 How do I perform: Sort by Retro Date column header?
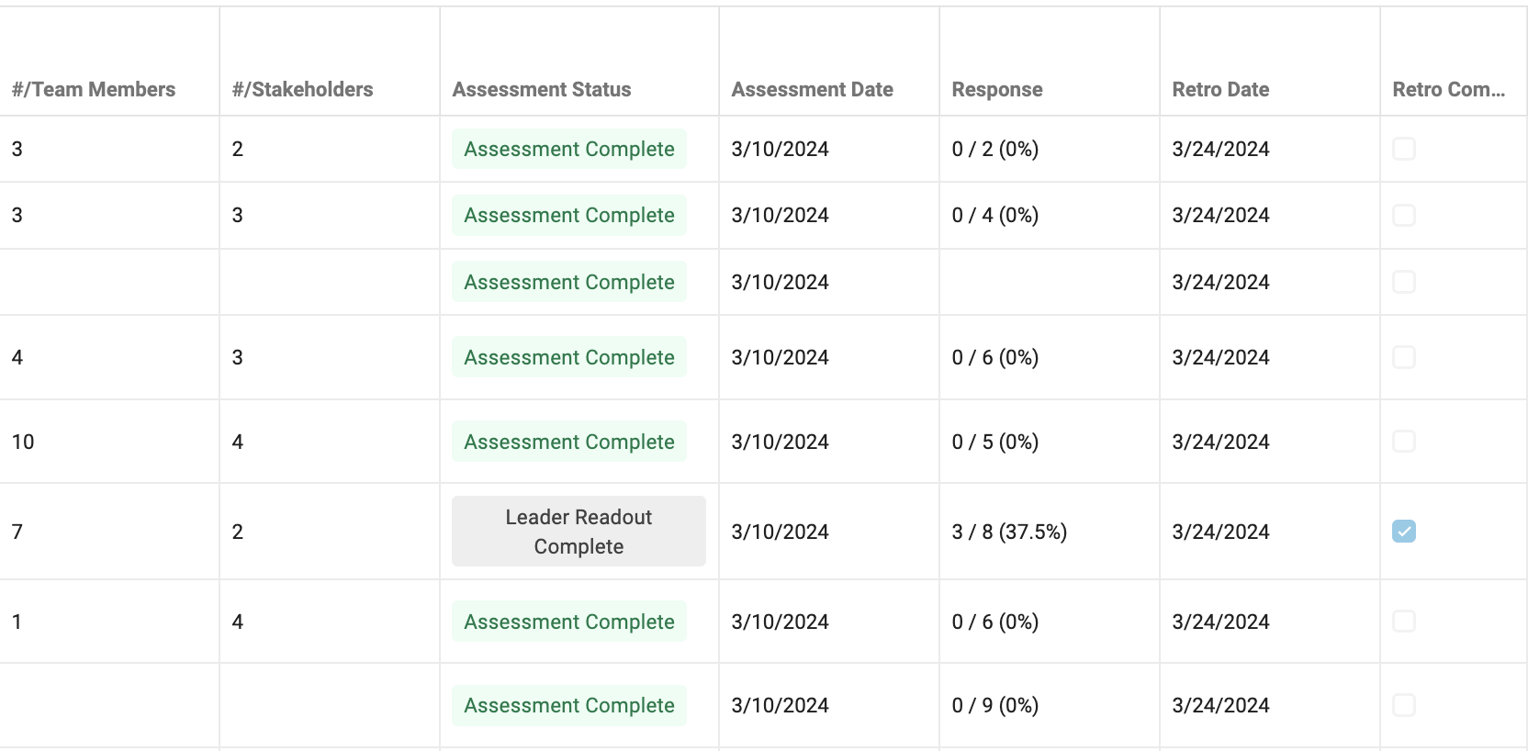pos(1220,90)
